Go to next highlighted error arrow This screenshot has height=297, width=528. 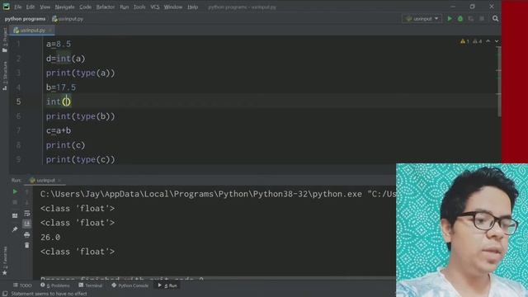497,41
